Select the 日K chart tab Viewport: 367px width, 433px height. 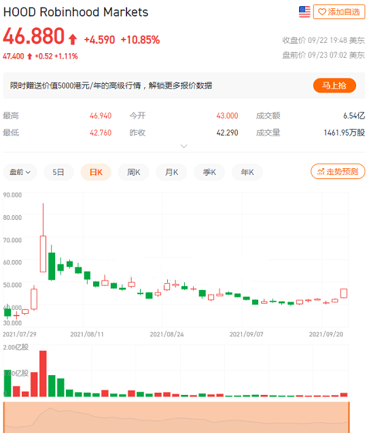(96, 172)
